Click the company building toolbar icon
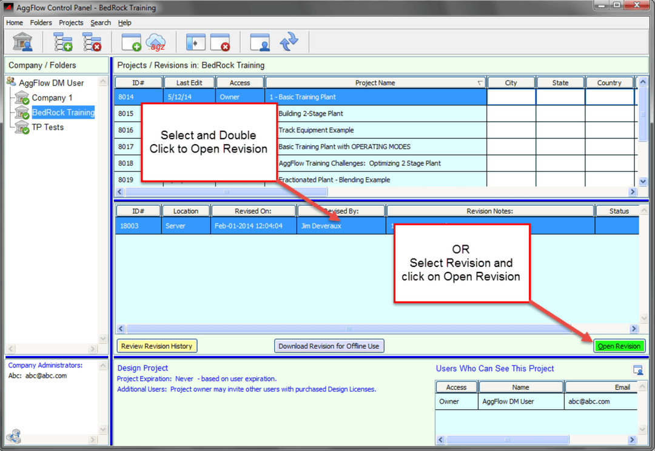The image size is (655, 451). (x=23, y=42)
